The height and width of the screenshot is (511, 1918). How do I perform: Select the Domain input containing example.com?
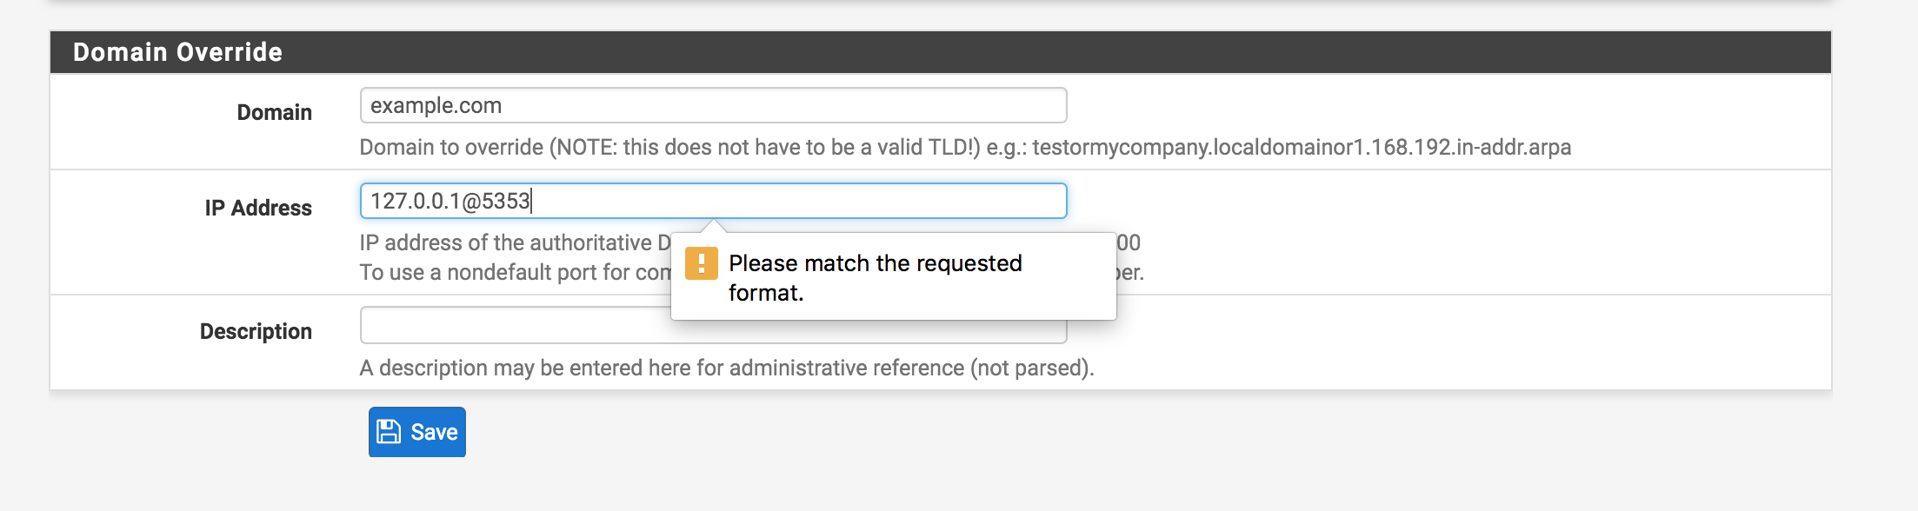[713, 105]
